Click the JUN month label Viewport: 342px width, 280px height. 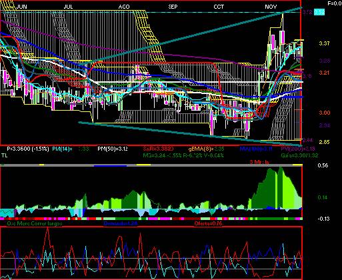pyautogui.click(x=22, y=7)
